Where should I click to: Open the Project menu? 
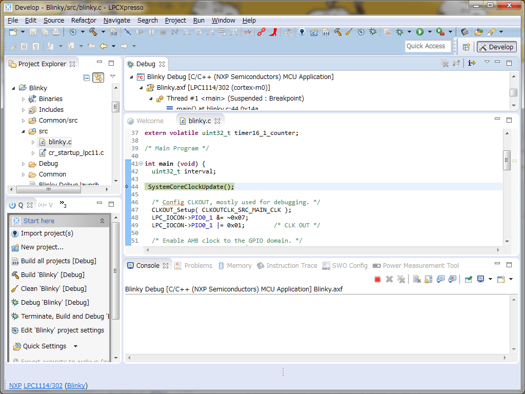[x=175, y=21]
